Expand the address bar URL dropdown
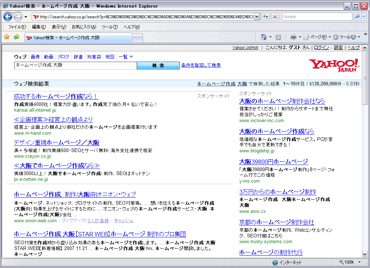Screen dimensions: 370x268 tap(257, 17)
